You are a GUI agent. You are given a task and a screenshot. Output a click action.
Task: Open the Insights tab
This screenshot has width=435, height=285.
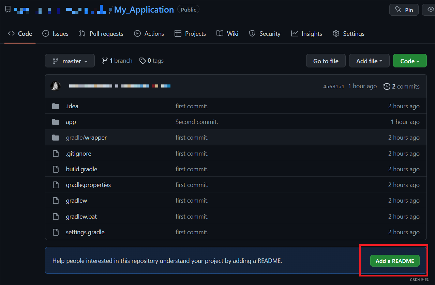tap(306, 33)
